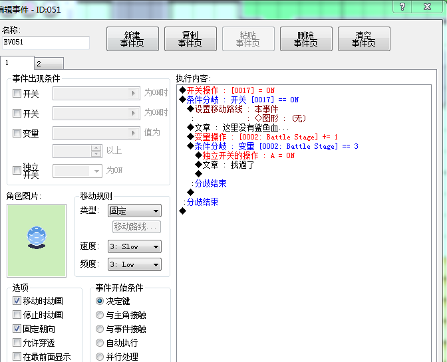Click the 名称 input field EV051

pyautogui.click(x=46, y=43)
